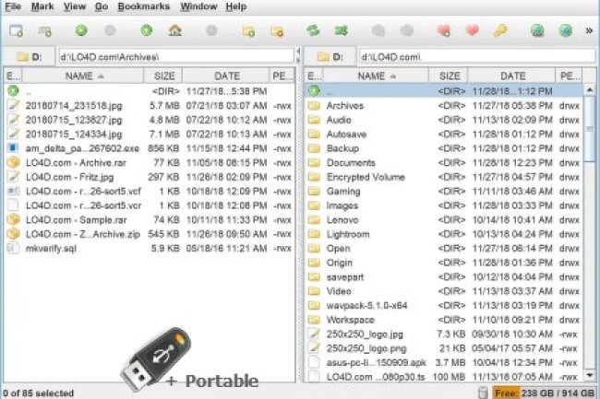The height and width of the screenshot is (399, 600).
Task: Select file mkverify.sql
Action: click(x=150, y=248)
